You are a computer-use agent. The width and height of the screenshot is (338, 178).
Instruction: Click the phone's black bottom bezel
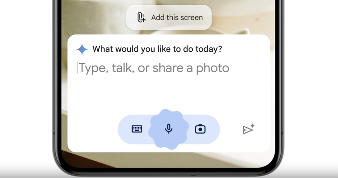(169, 173)
